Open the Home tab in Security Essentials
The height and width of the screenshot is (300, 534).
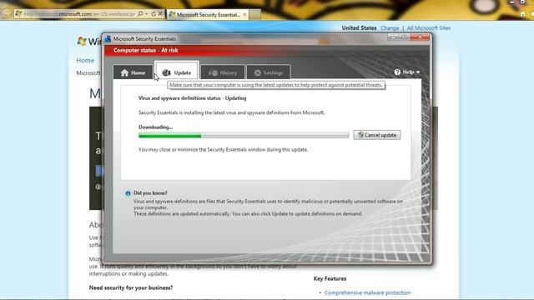[x=133, y=72]
